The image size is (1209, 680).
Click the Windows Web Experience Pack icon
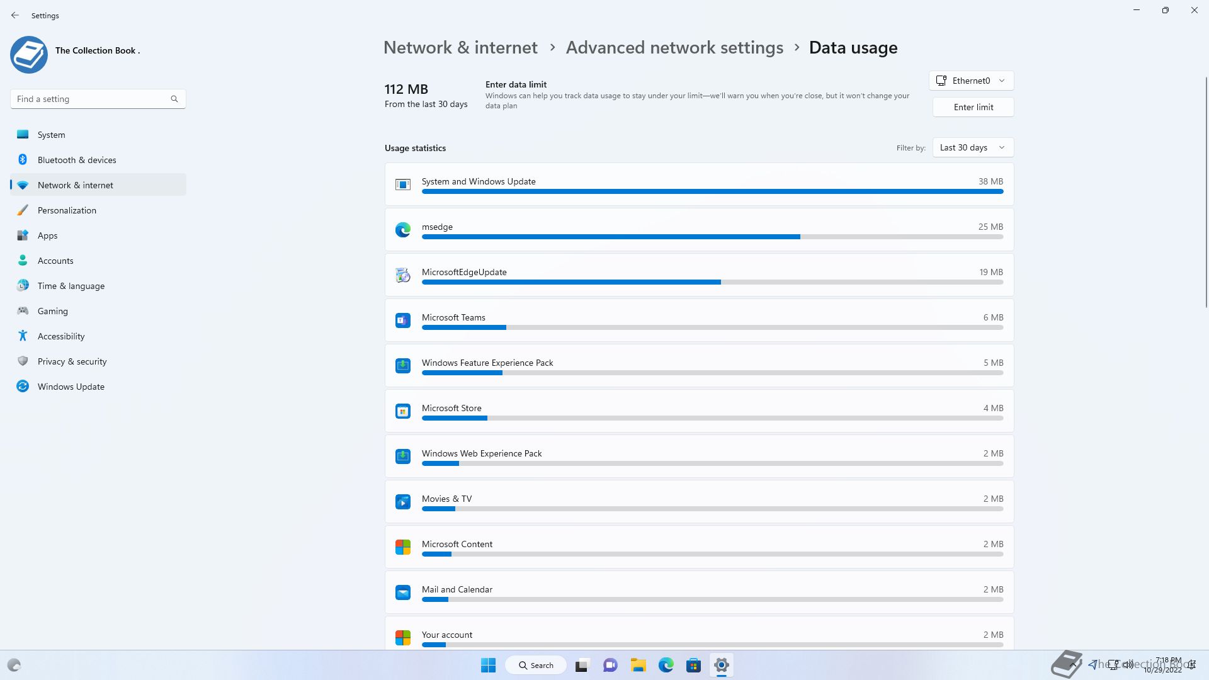point(403,456)
